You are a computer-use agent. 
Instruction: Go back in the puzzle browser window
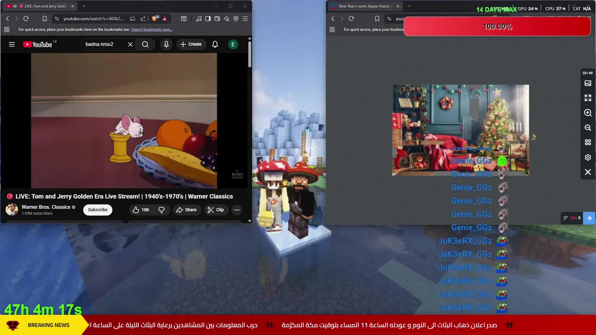coord(332,19)
